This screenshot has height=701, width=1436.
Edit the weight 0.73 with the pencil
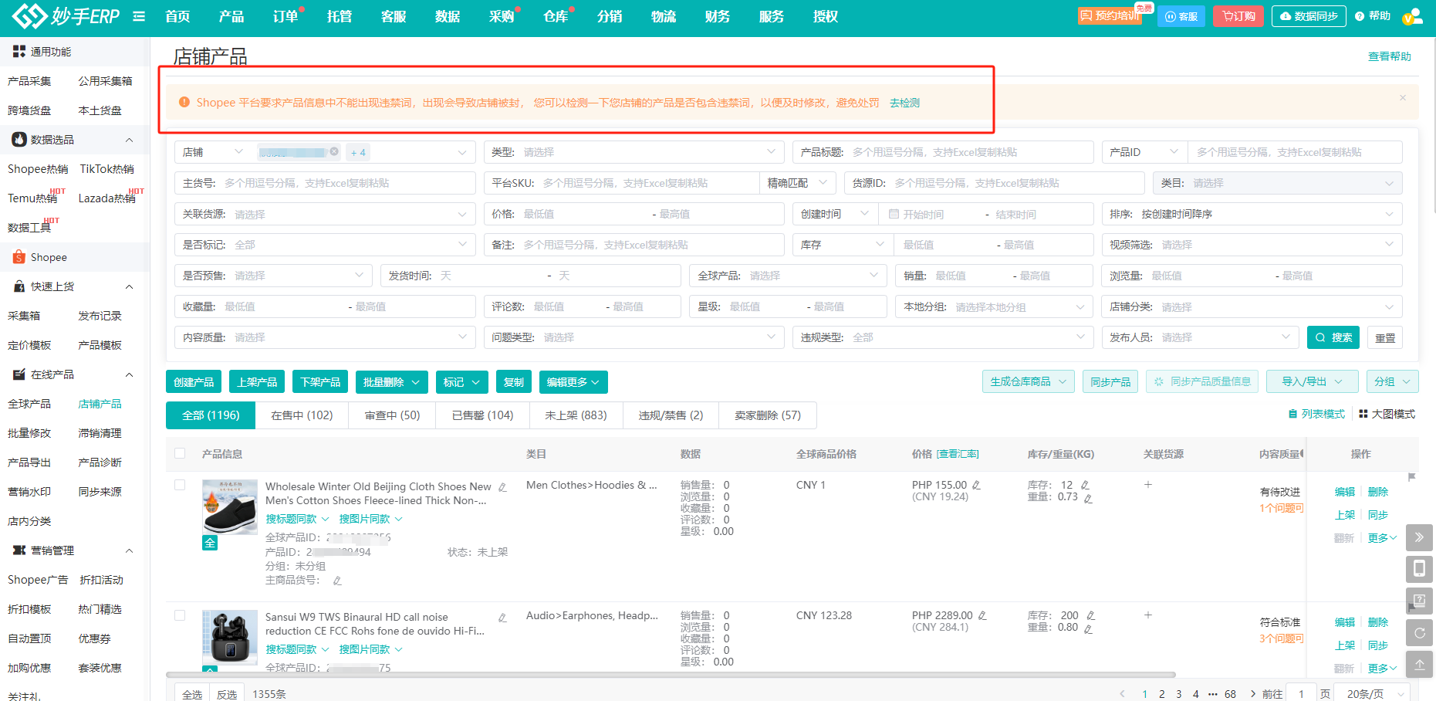click(x=1088, y=499)
